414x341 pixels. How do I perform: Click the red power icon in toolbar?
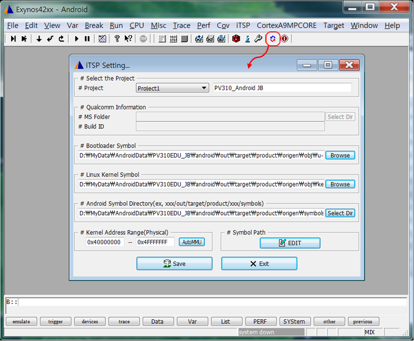click(x=284, y=39)
